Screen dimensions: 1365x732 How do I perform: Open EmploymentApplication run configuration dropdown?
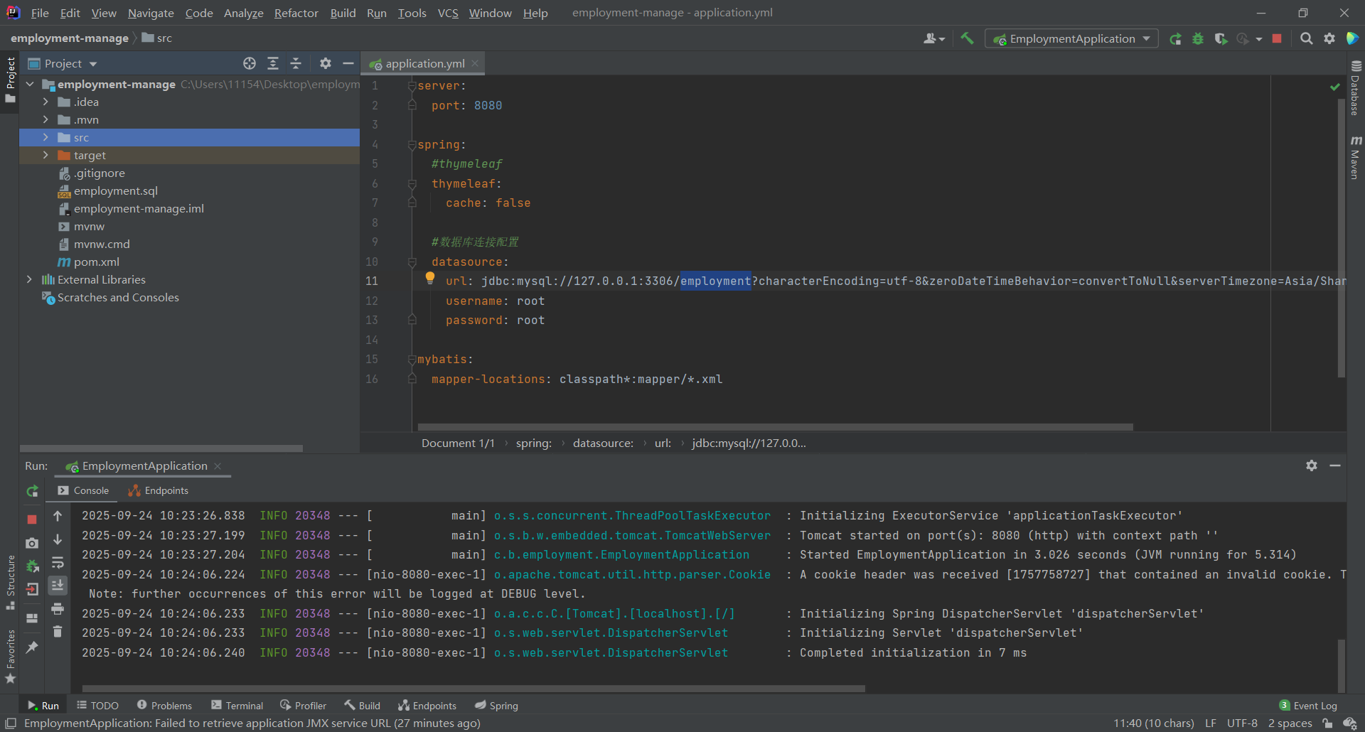(1072, 38)
